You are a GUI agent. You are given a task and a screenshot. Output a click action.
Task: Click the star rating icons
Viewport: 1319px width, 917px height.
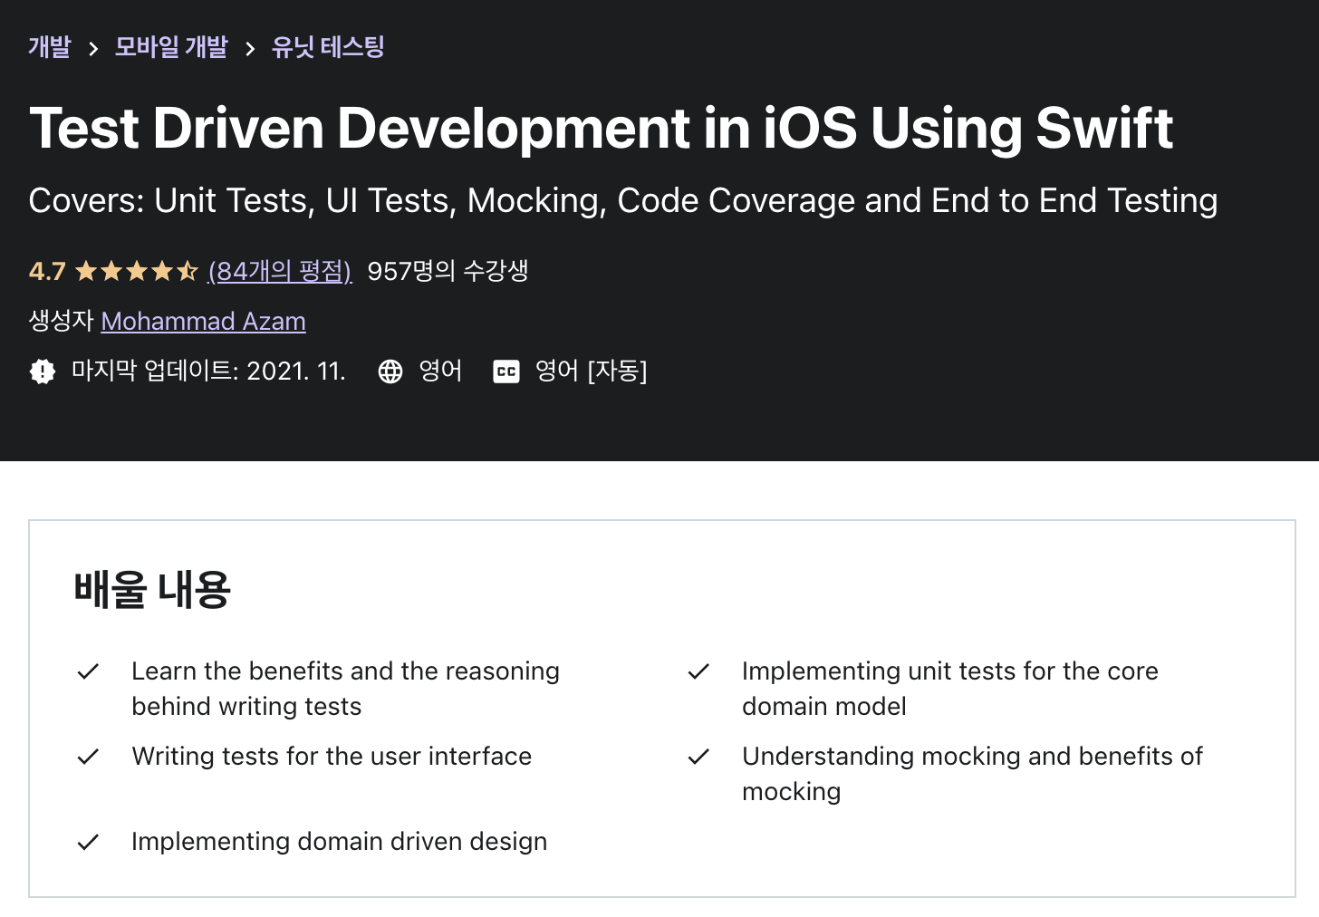[137, 271]
